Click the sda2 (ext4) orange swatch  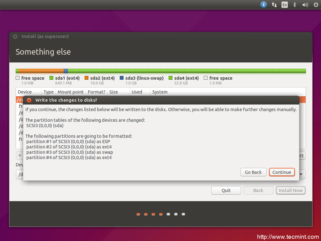point(87,78)
